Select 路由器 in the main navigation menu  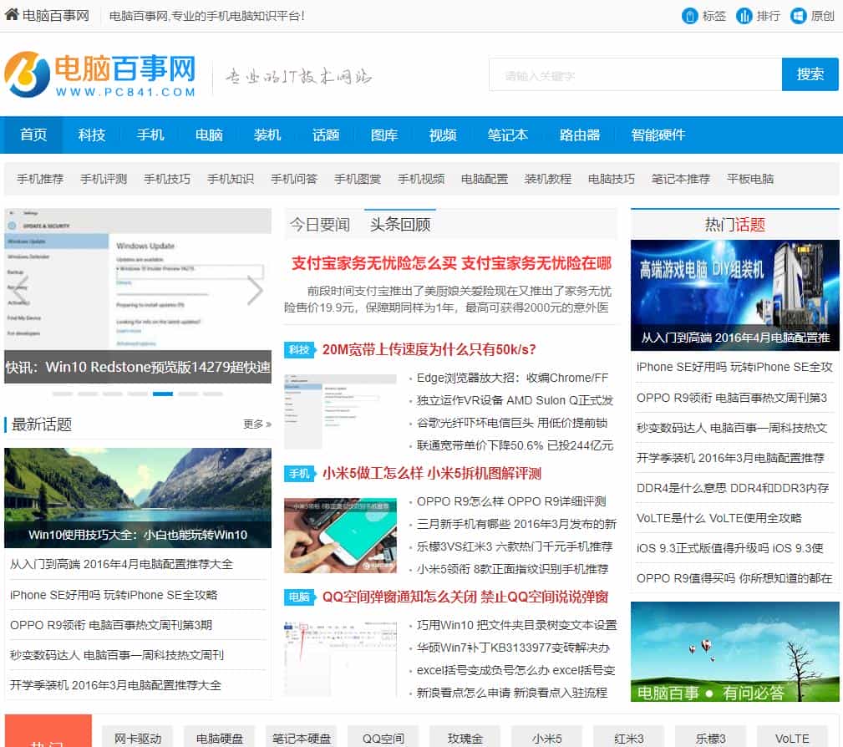click(580, 135)
